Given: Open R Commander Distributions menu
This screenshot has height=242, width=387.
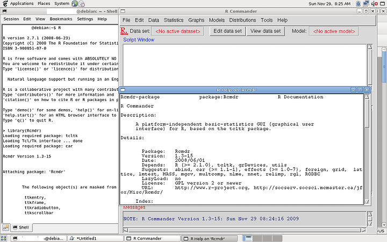Looking at the screenshot, I should (x=242, y=20).
